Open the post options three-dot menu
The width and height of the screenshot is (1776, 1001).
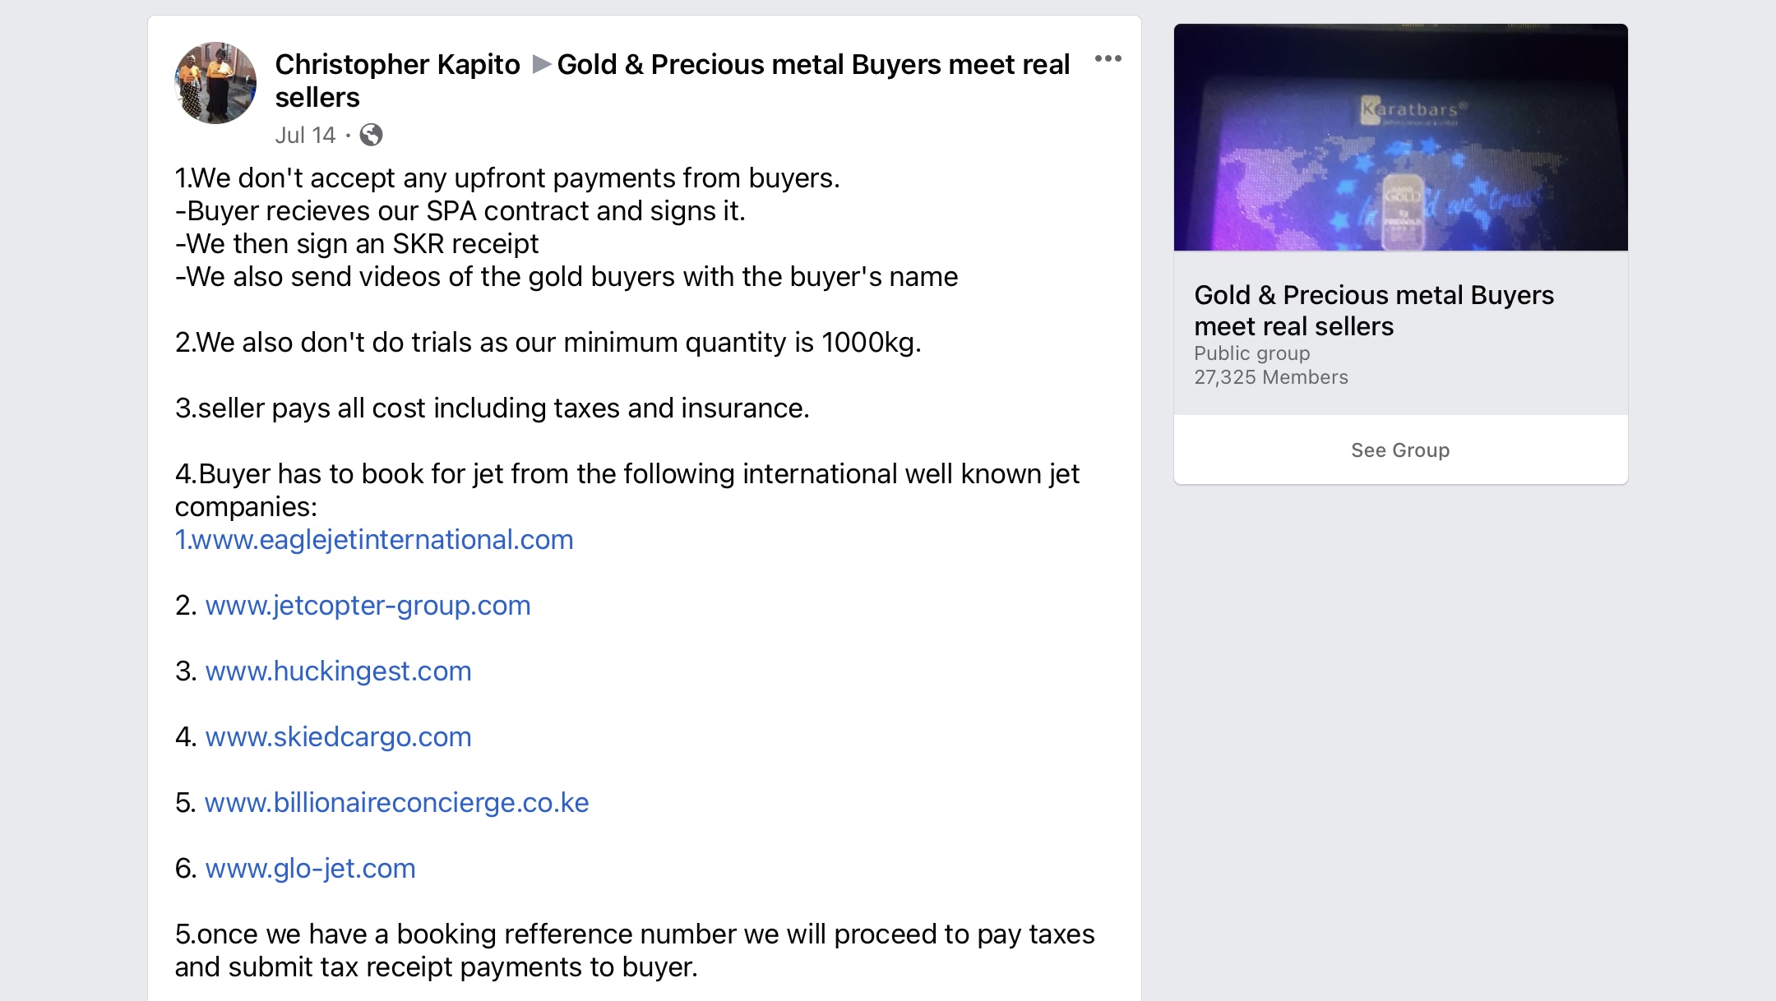(x=1108, y=58)
